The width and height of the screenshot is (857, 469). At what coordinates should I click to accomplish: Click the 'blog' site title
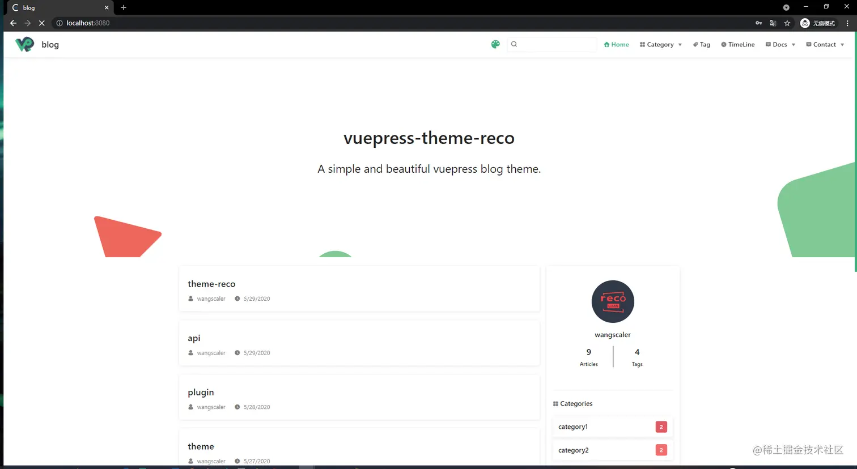click(x=50, y=44)
